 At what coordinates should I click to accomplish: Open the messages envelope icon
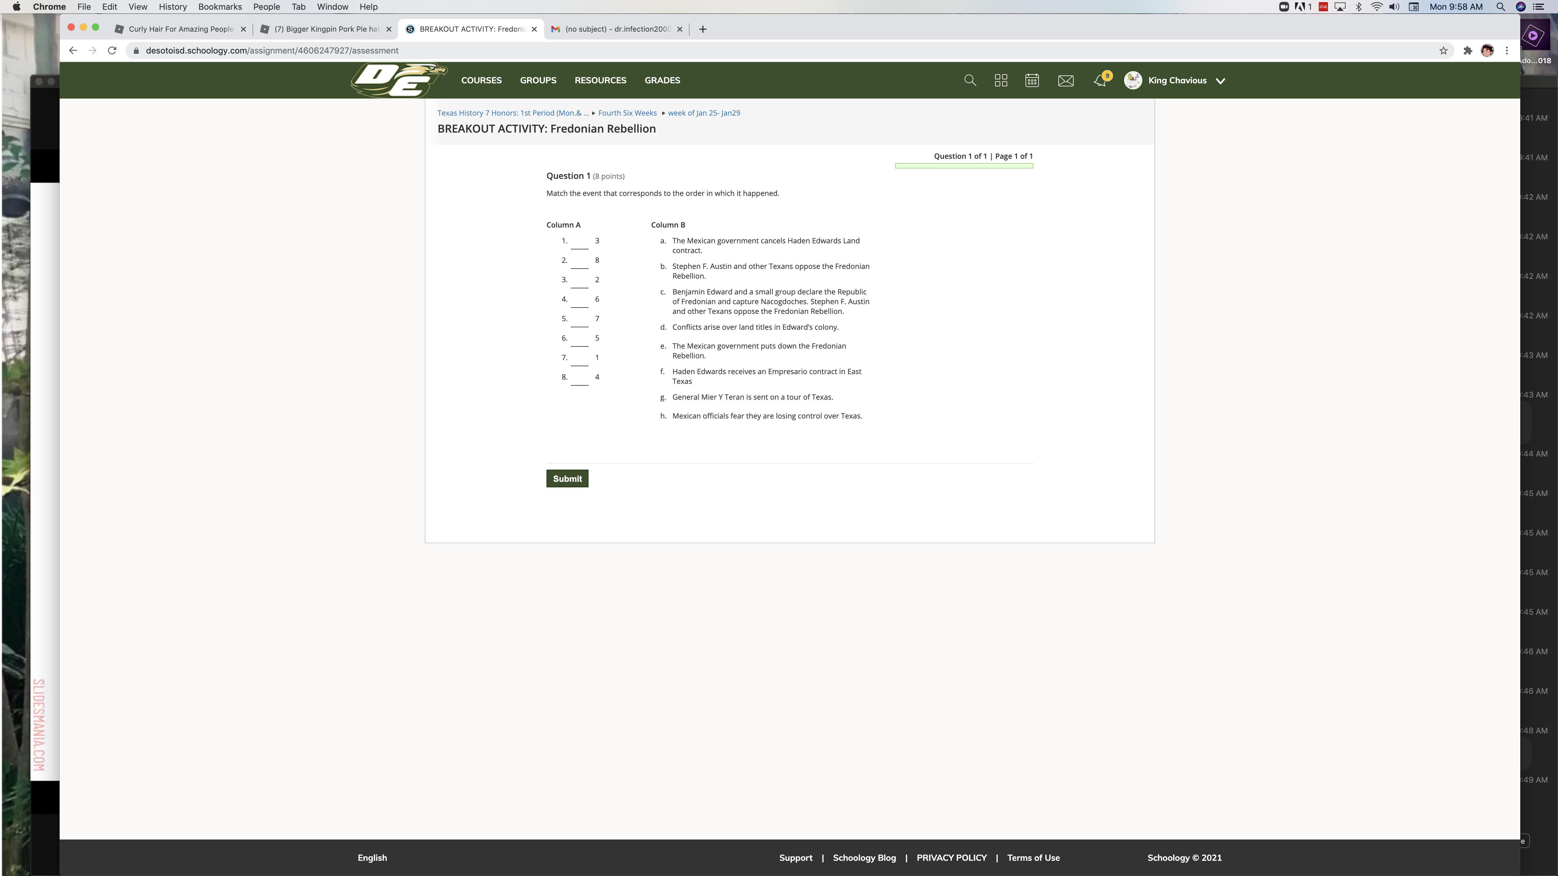(1066, 80)
